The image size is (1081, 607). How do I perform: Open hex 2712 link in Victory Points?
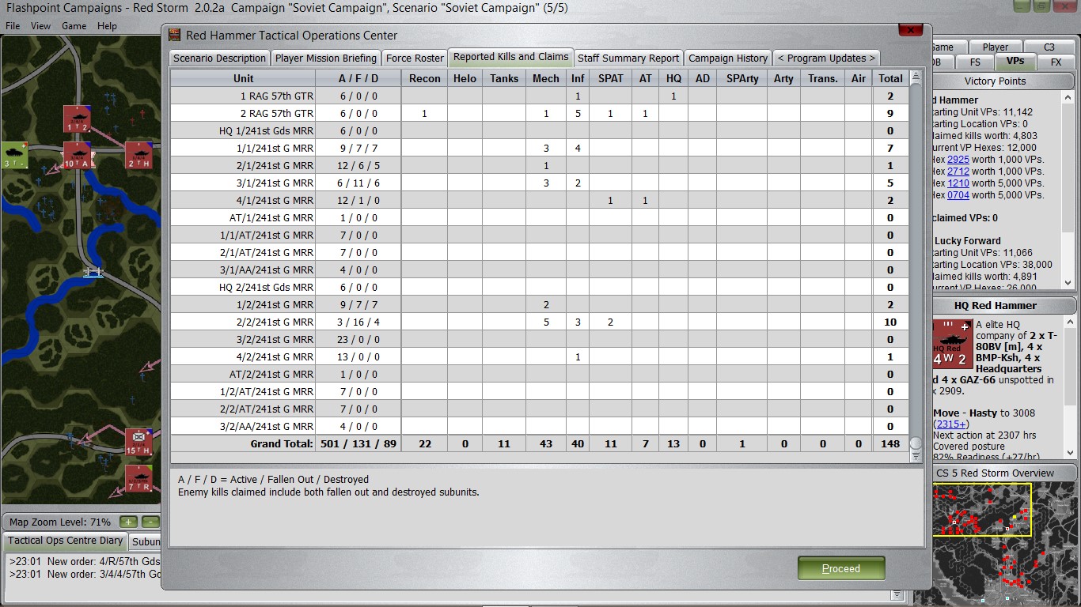(958, 172)
